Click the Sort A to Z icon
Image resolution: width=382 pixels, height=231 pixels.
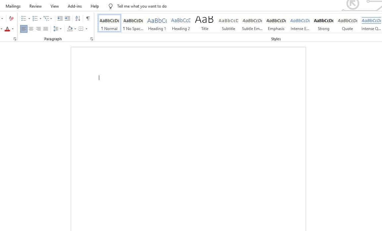pos(78,18)
